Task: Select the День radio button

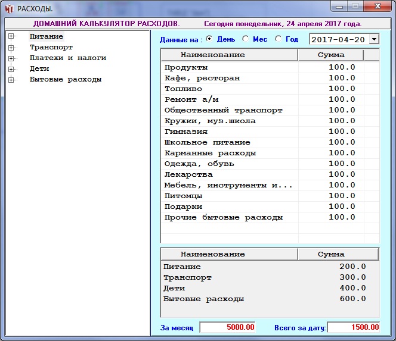Action: pos(209,39)
